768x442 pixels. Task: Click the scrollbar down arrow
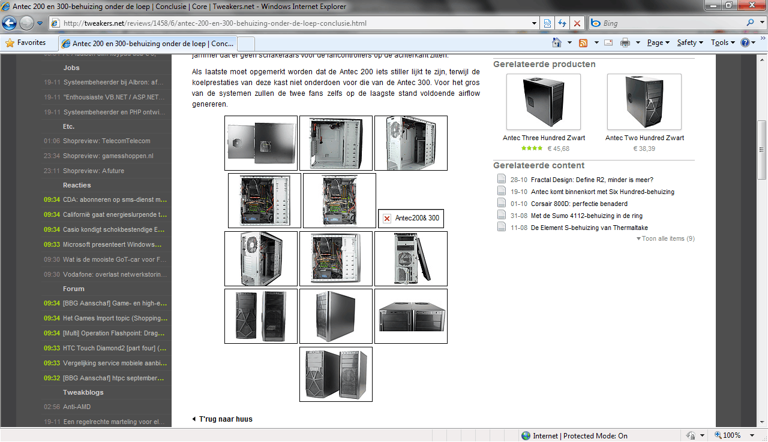click(x=763, y=422)
